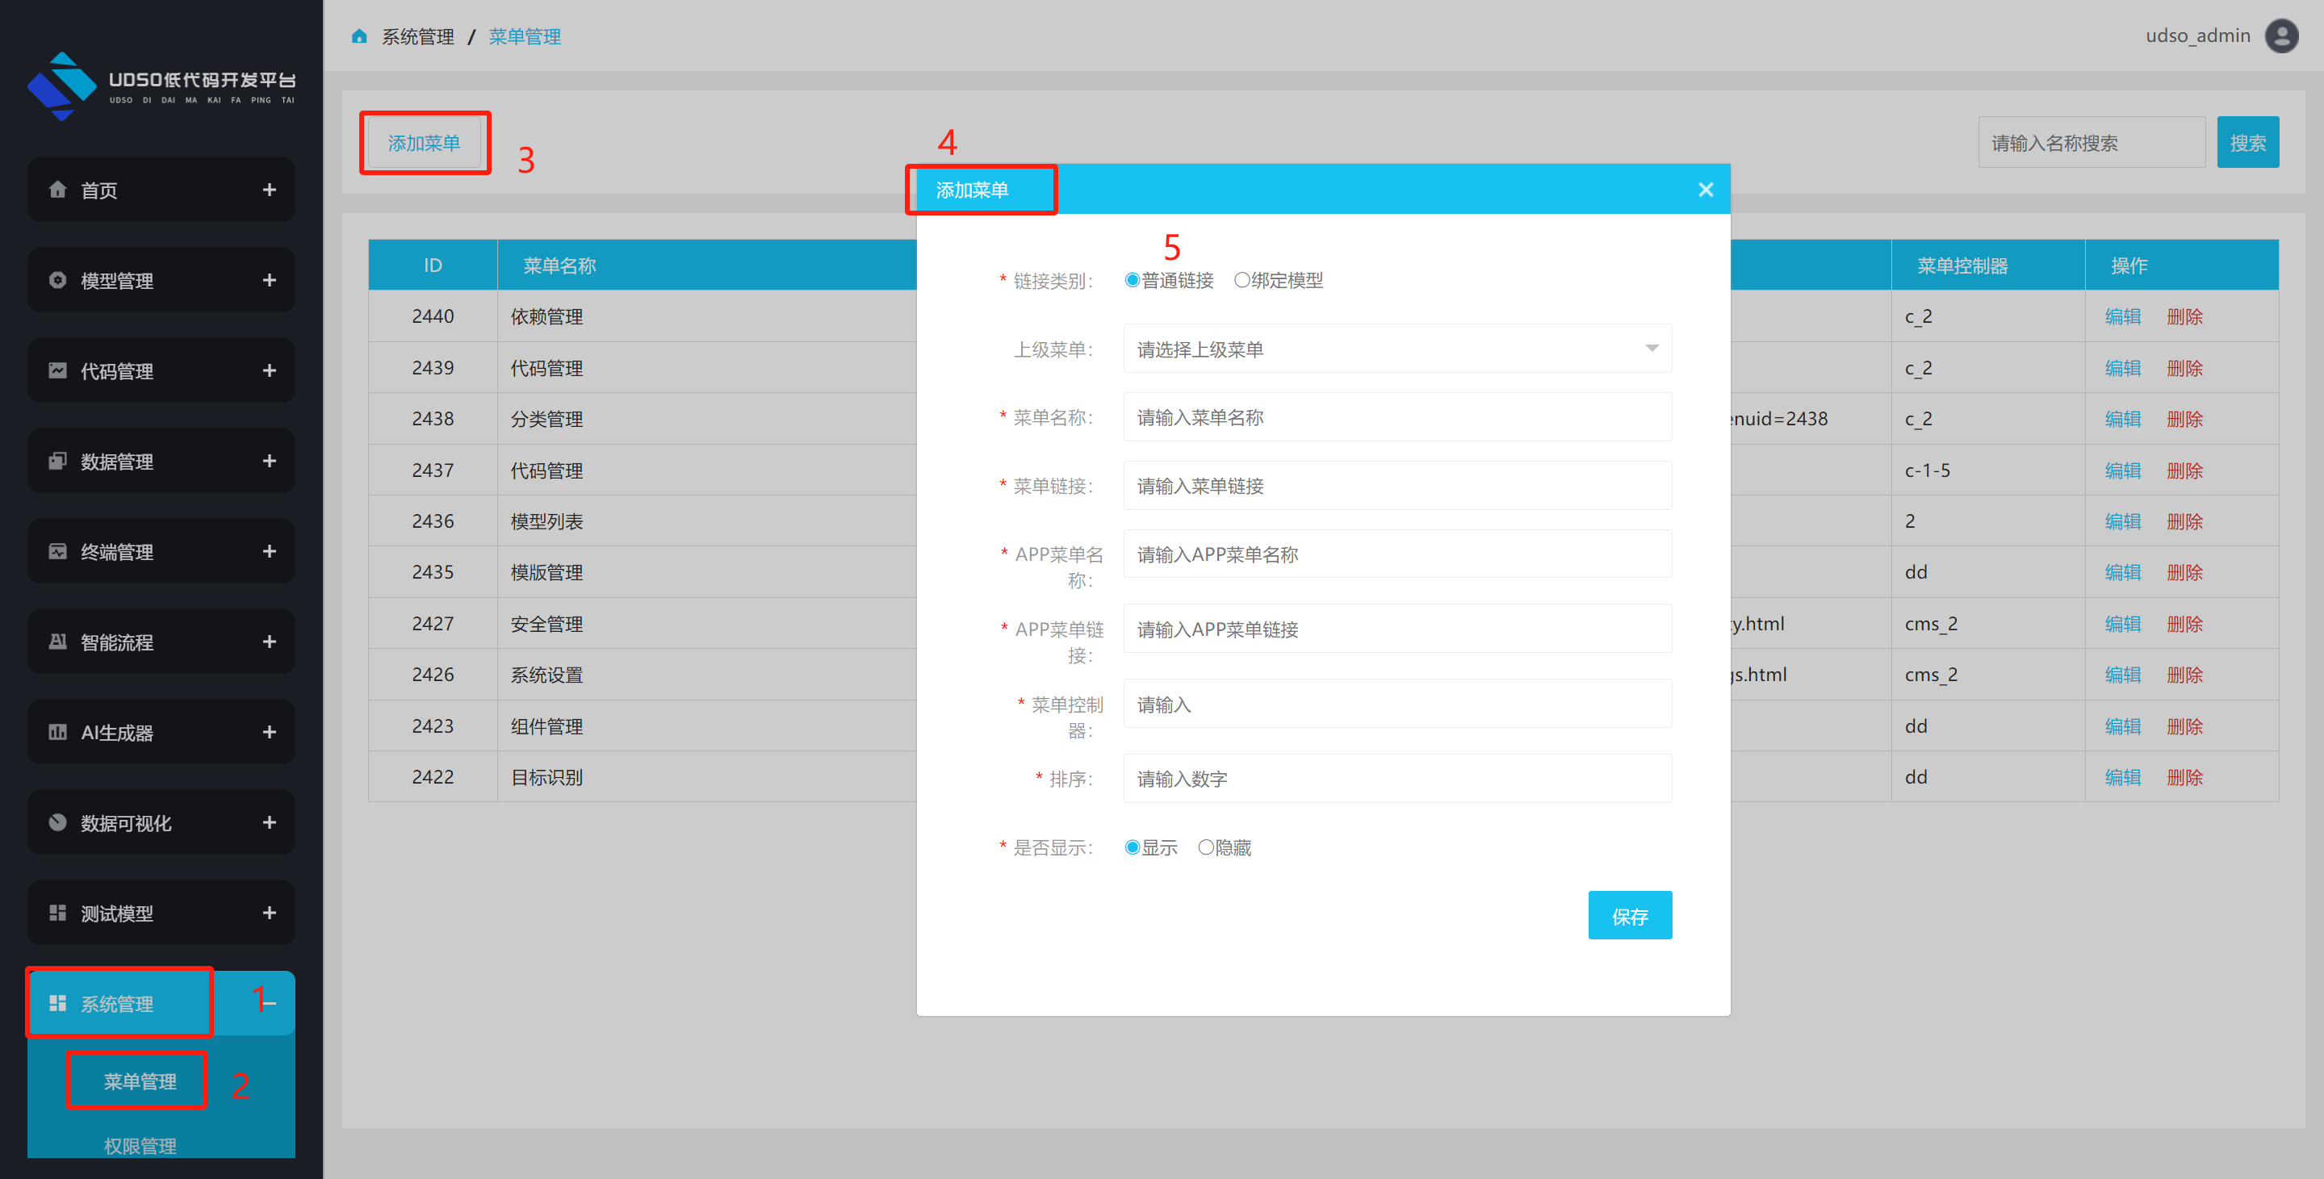Click the 保存 button in dialog

click(1629, 916)
